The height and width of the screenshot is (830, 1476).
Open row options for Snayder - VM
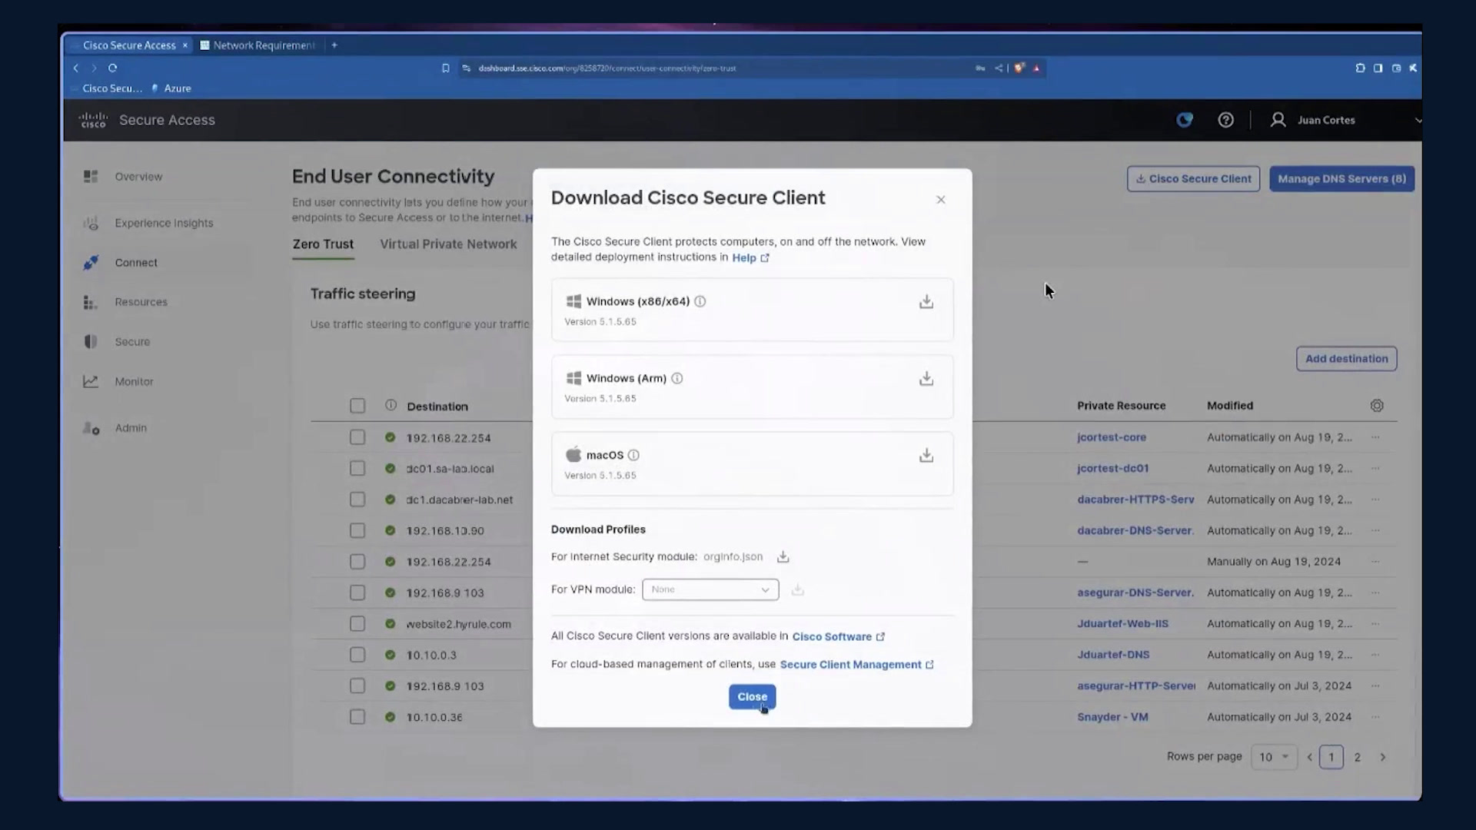1375,717
